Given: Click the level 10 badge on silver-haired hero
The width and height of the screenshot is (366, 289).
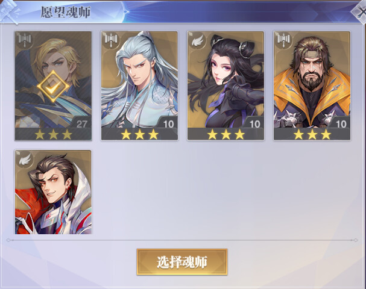Looking at the screenshot, I should click(168, 123).
